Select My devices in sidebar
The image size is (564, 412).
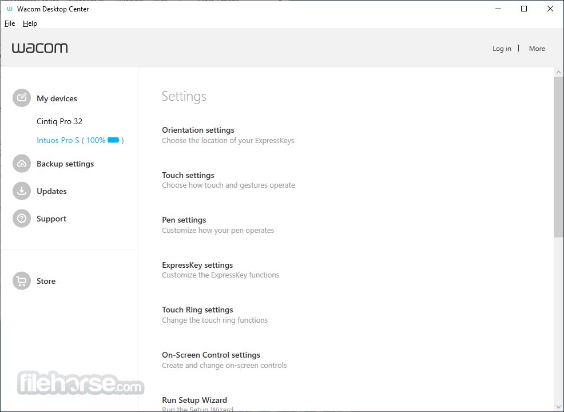tap(57, 98)
